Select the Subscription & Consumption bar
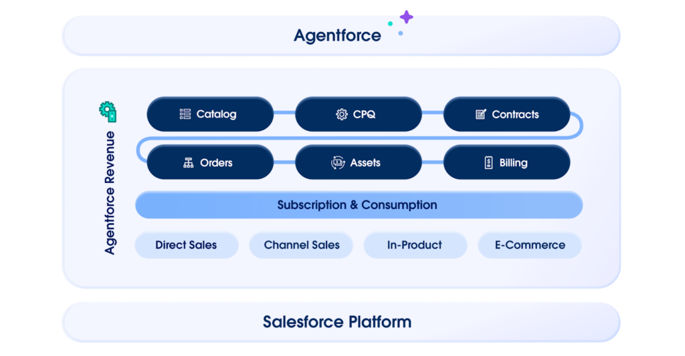The image size is (685, 356). [358, 205]
